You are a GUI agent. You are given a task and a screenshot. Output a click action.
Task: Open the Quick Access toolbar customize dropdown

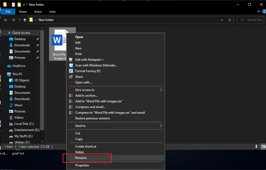tap(24, 4)
